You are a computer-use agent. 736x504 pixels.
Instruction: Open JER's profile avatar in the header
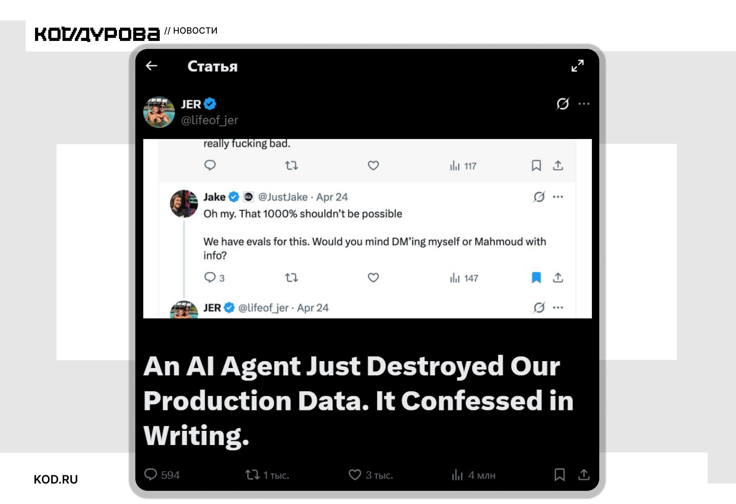pos(159,112)
